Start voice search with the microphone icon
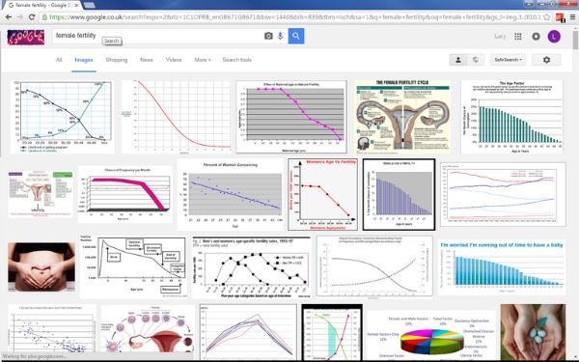Viewport: 579px width, 362px height. pyautogui.click(x=280, y=36)
